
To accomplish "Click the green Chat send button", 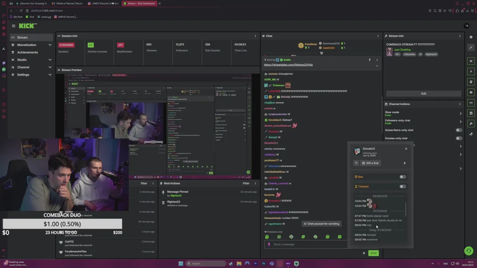I will (373, 253).
